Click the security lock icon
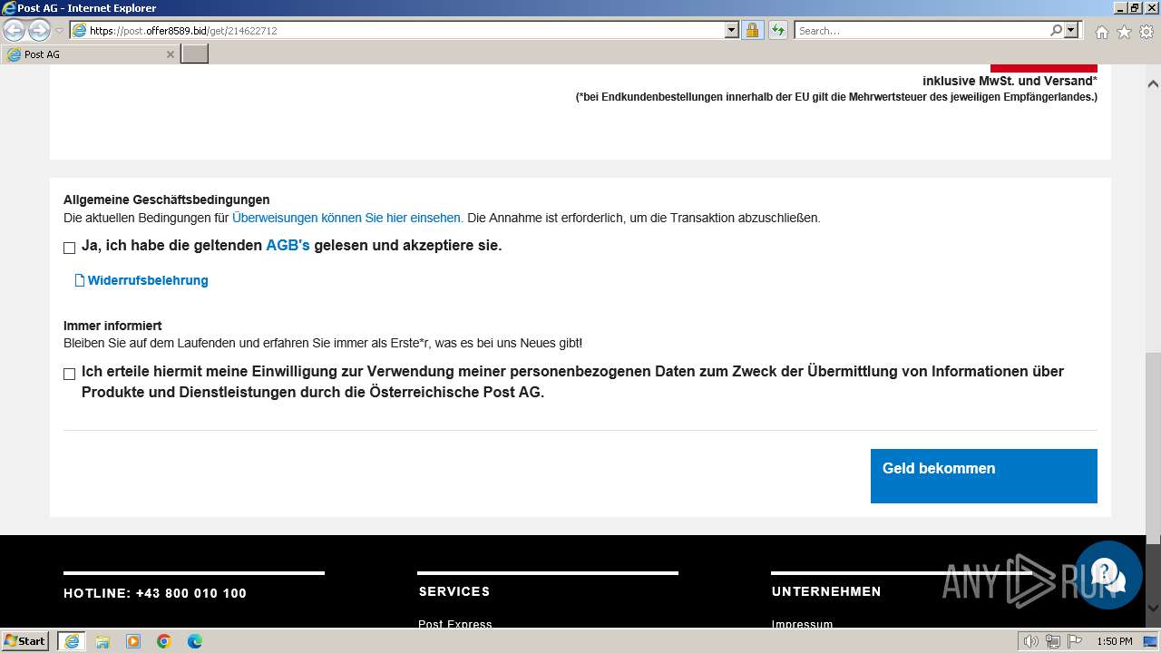 752,30
